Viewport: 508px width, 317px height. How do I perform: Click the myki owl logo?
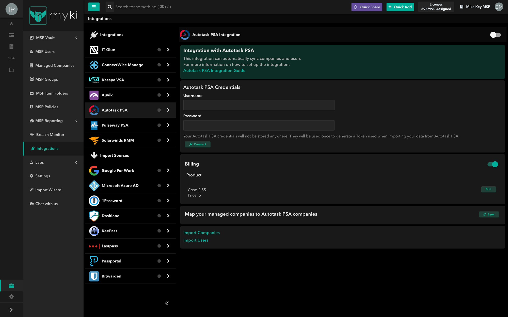pyautogui.click(x=38, y=15)
